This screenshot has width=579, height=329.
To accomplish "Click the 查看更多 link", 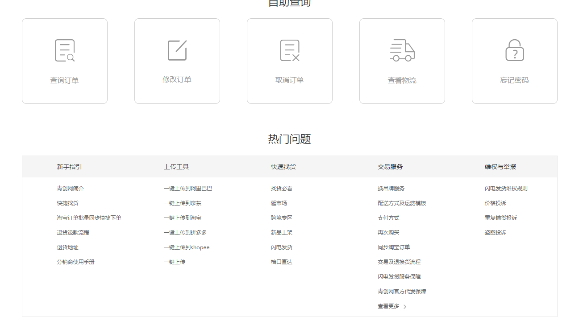I will (388, 306).
